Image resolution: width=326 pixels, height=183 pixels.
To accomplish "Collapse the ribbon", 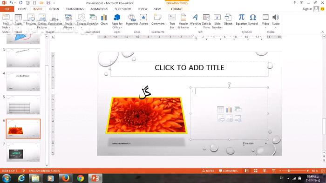I will click(322, 32).
